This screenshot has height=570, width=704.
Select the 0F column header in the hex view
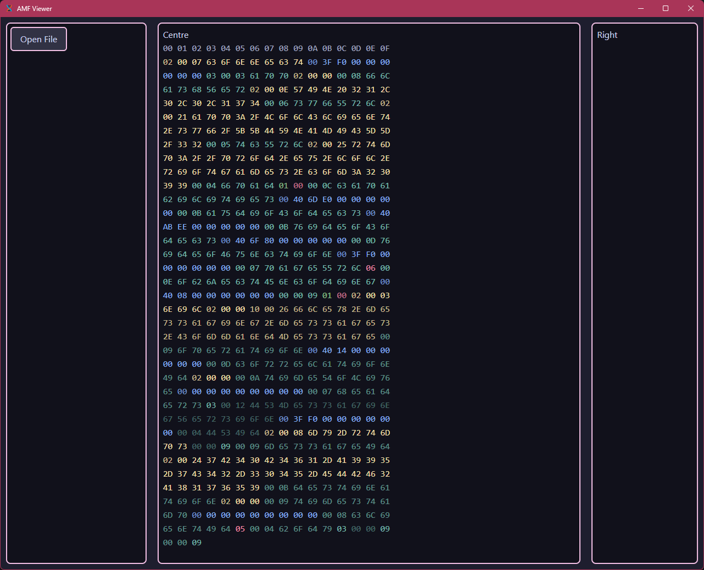tap(385, 48)
